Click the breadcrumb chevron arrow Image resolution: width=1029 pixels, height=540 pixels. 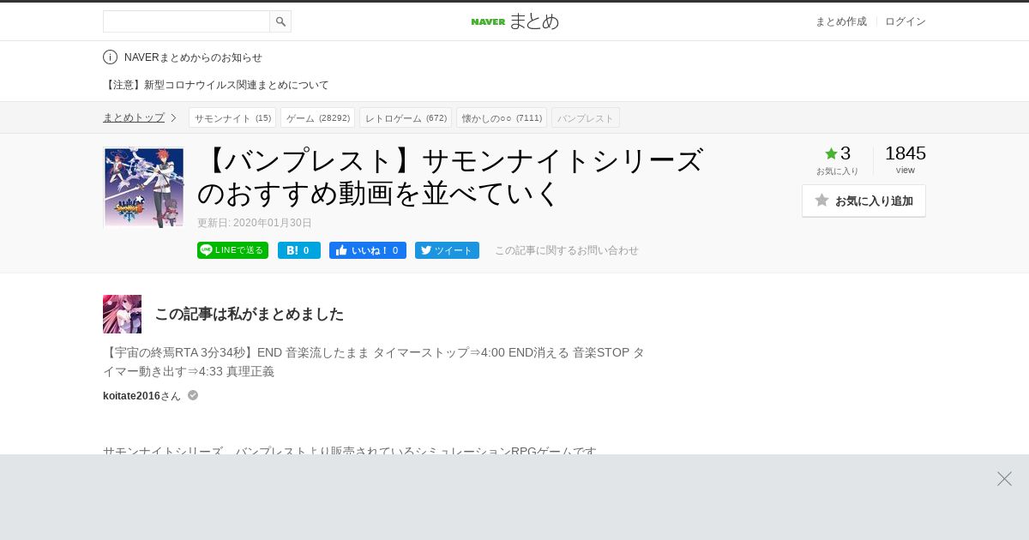[x=173, y=117]
